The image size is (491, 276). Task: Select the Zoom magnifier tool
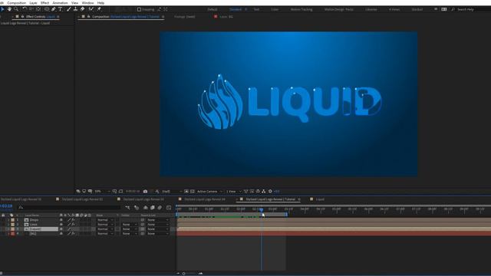click(x=16, y=9)
